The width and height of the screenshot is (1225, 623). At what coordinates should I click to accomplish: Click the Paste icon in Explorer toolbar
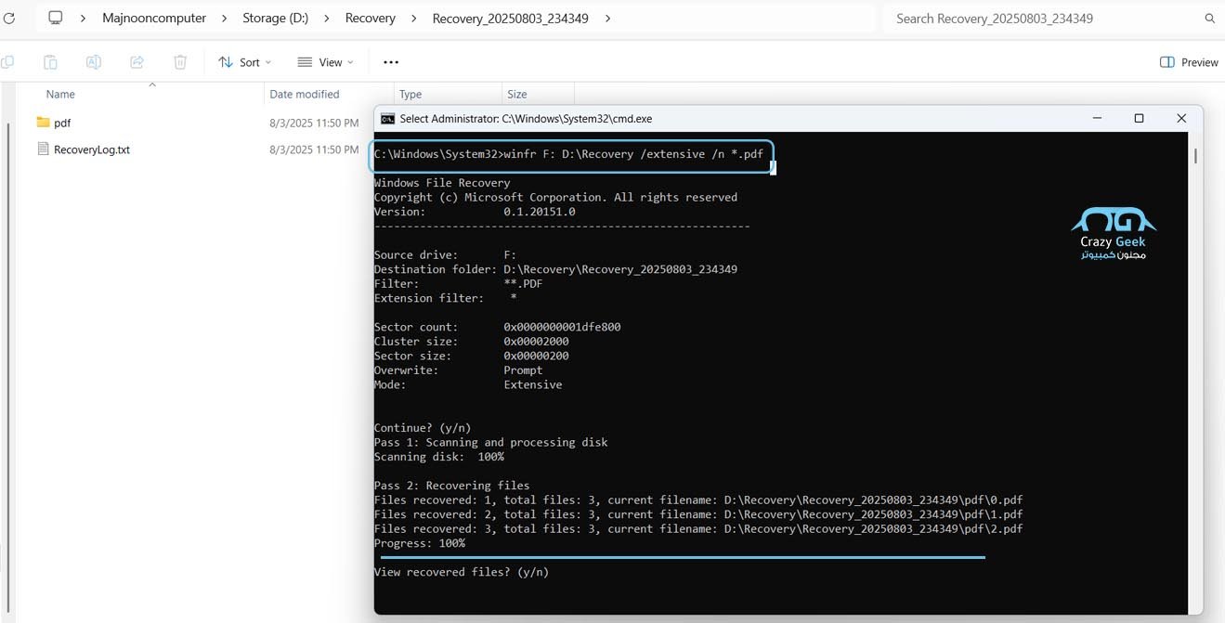[x=50, y=62]
